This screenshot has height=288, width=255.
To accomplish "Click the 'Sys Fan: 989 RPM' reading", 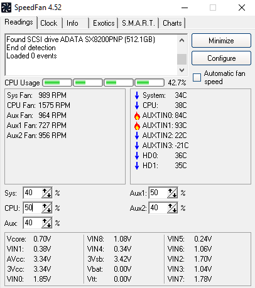I will tap(36, 95).
